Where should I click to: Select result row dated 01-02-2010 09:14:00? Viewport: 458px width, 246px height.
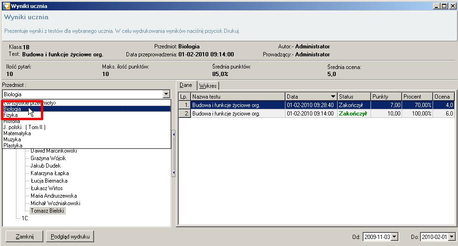click(x=316, y=114)
